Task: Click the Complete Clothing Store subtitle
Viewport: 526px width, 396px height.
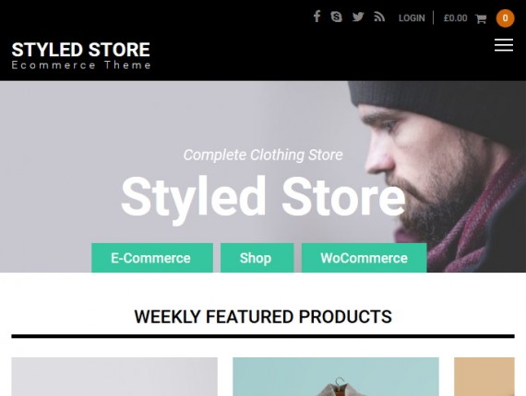Action: (x=263, y=155)
